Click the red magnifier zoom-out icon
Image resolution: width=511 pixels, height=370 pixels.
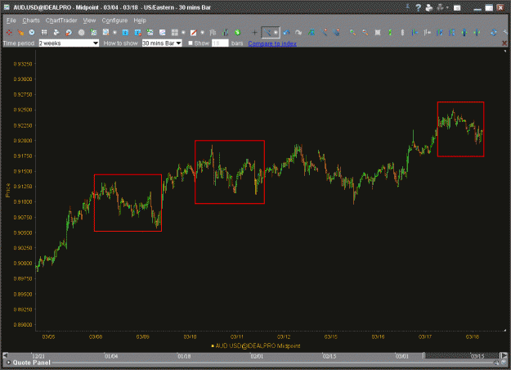click(365, 32)
